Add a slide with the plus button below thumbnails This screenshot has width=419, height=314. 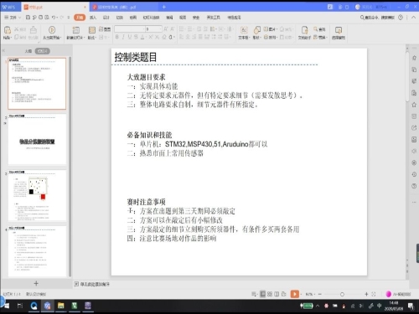36,284
